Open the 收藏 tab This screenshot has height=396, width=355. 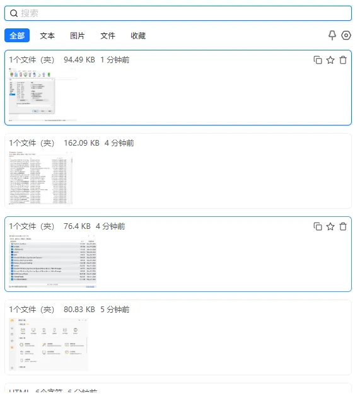tap(138, 35)
